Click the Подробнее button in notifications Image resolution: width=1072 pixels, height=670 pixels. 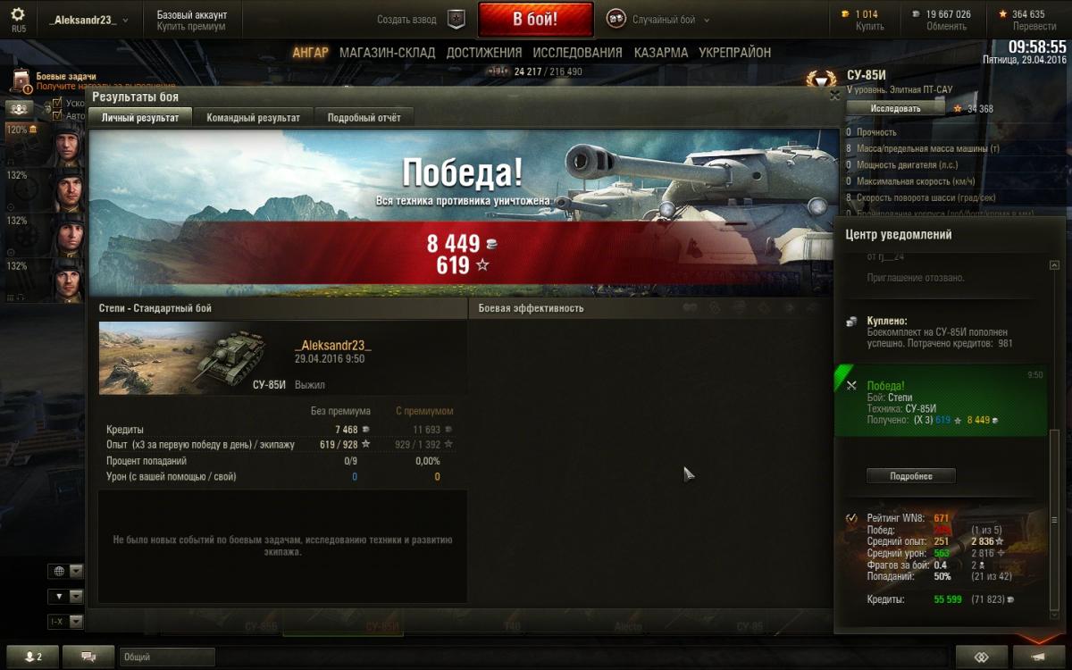[x=911, y=476]
